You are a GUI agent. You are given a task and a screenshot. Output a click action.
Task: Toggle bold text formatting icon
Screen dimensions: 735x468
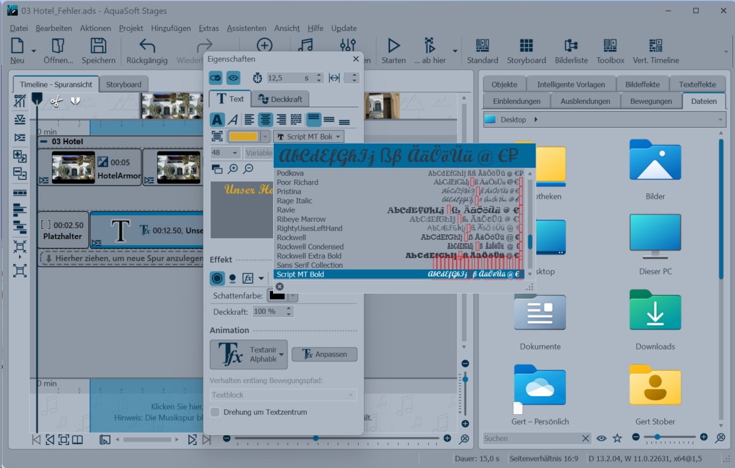point(217,120)
